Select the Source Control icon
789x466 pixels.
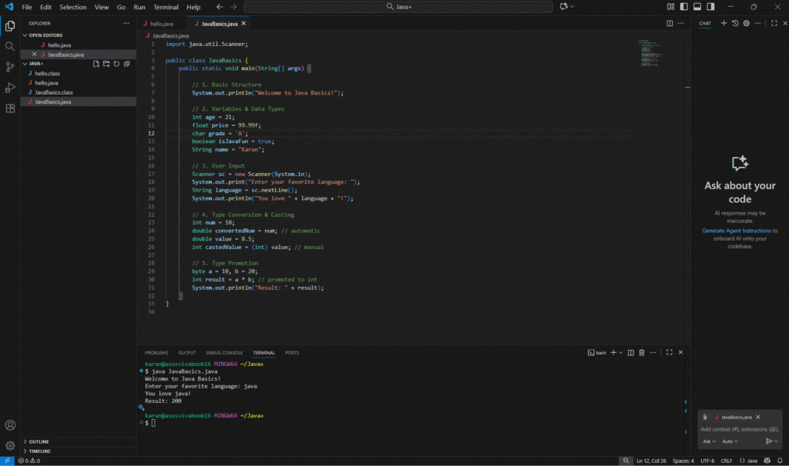coord(9,66)
